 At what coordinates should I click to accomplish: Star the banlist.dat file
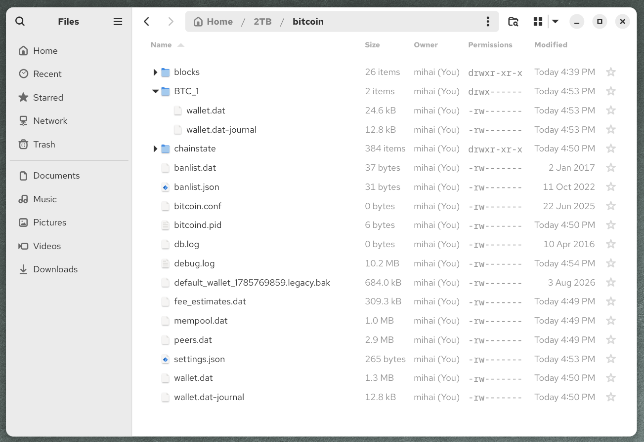click(611, 168)
